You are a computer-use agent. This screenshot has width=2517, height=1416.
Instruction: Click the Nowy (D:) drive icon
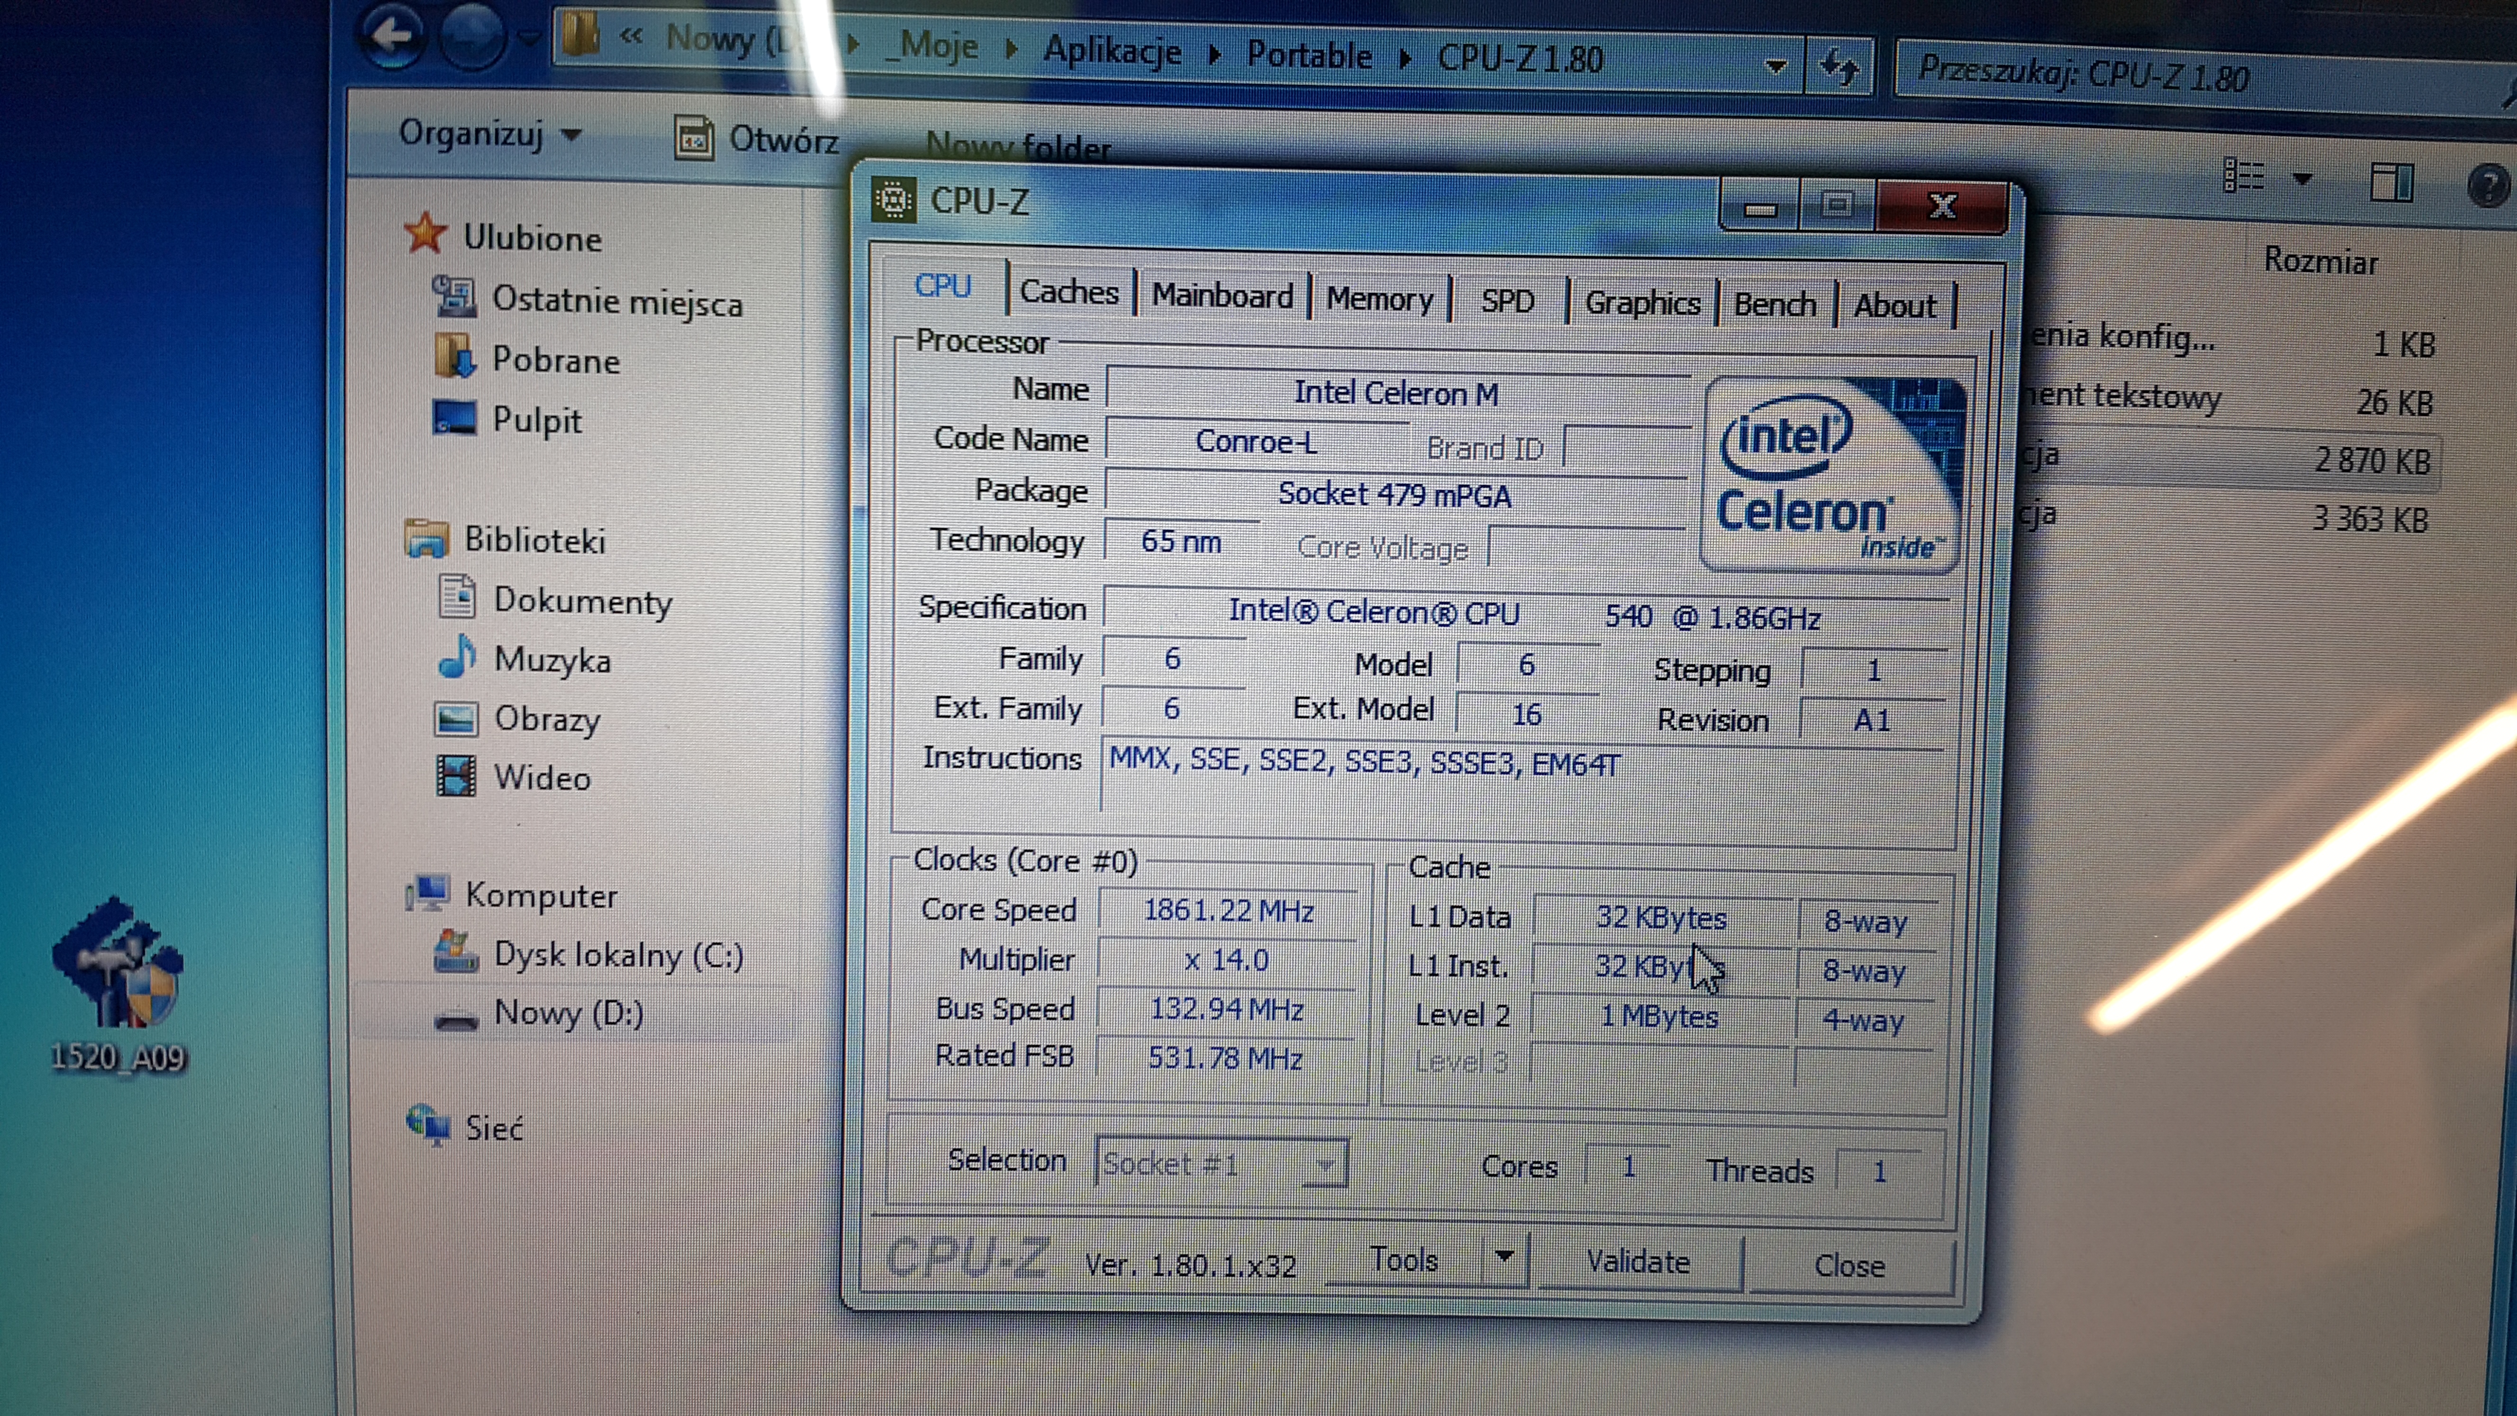click(456, 1019)
